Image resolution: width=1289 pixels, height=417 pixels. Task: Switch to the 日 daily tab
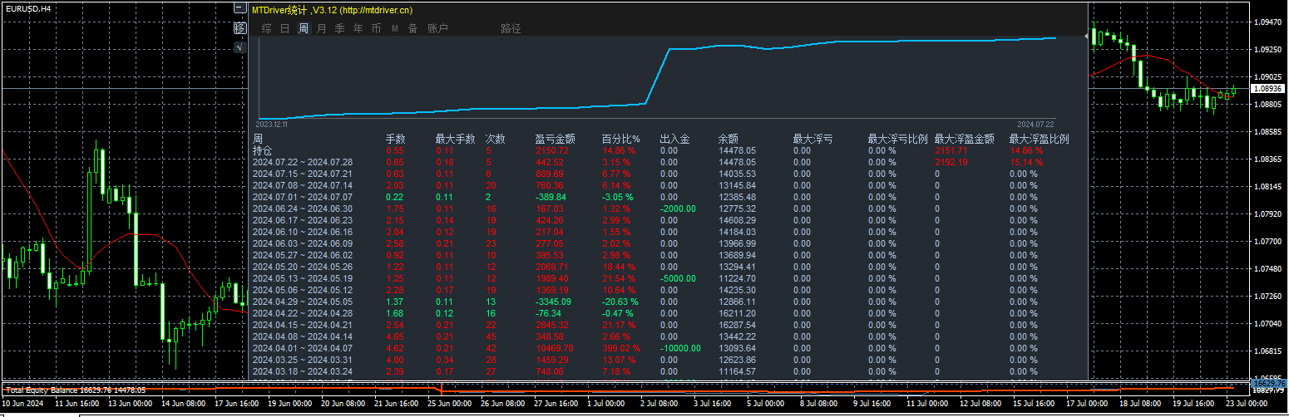tap(285, 28)
